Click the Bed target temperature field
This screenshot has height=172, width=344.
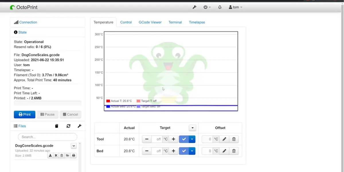pyautogui.click(x=157, y=151)
